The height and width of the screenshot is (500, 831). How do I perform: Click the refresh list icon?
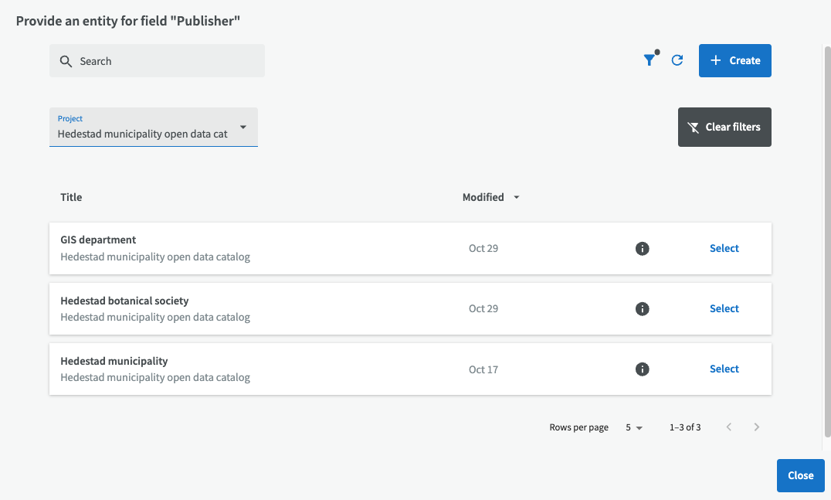[x=677, y=60]
